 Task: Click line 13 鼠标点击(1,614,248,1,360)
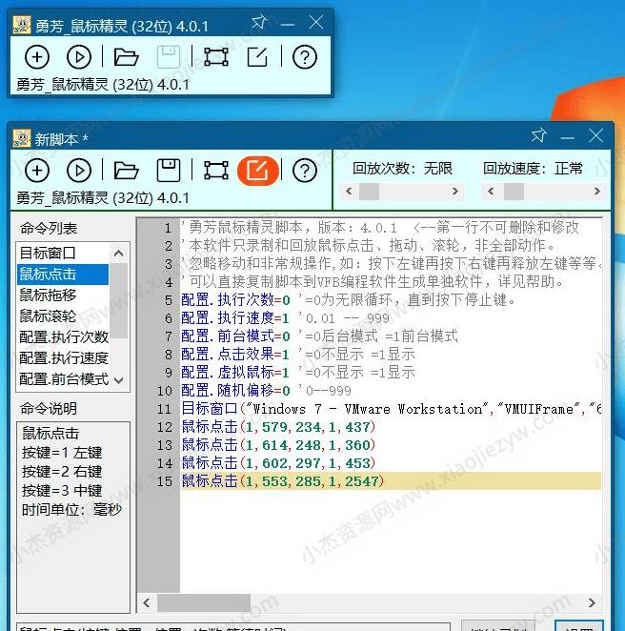pos(278,445)
